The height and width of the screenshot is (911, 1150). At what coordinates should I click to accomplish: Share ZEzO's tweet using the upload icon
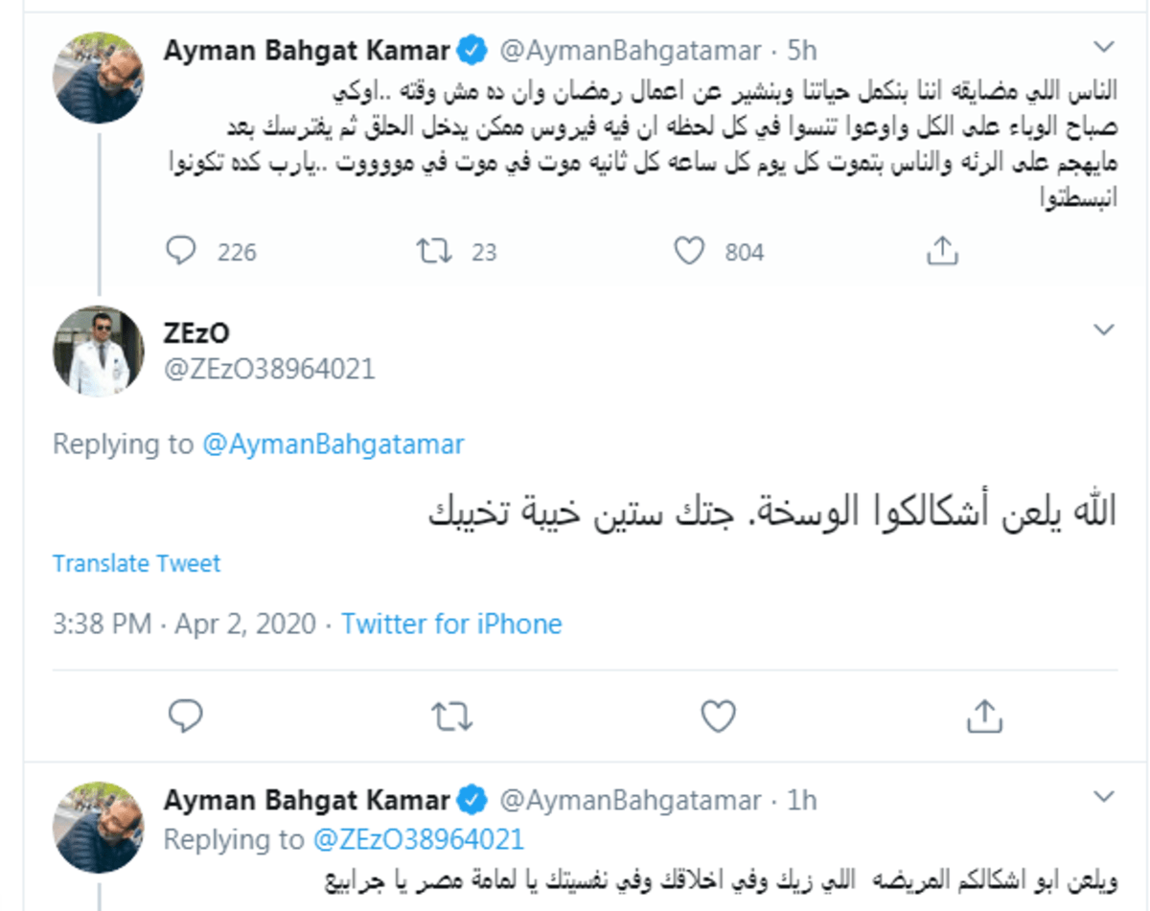(x=983, y=714)
